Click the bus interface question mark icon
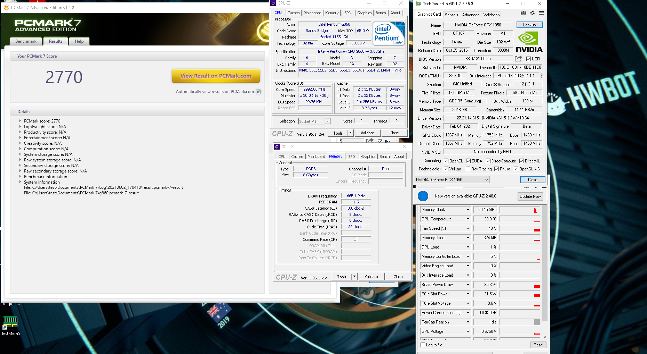 (541, 76)
